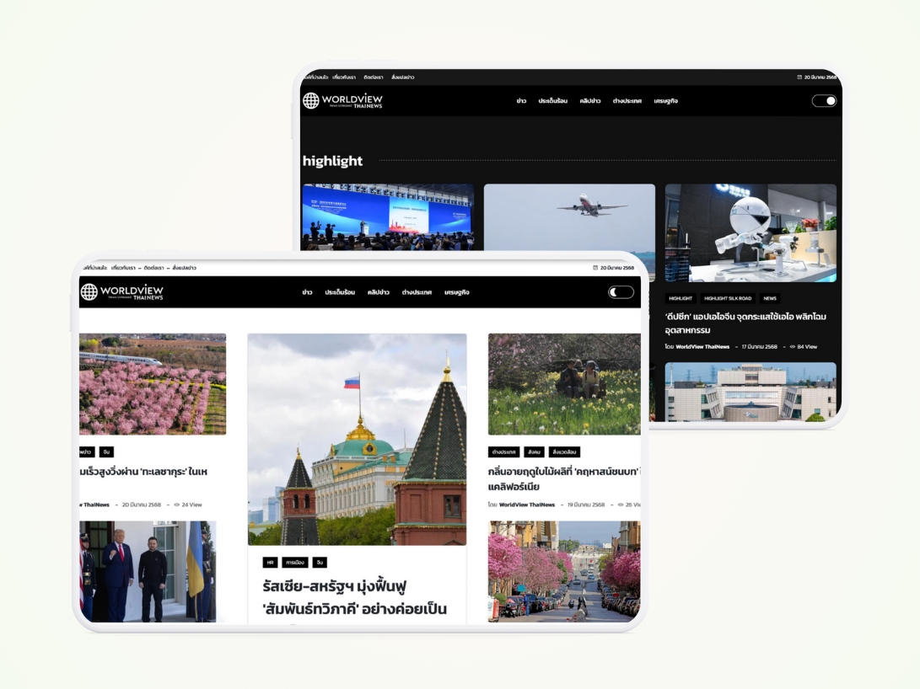920x689 pixels.
Task: Click the globe logo on the dark-mode tablet
Action: coord(311,101)
